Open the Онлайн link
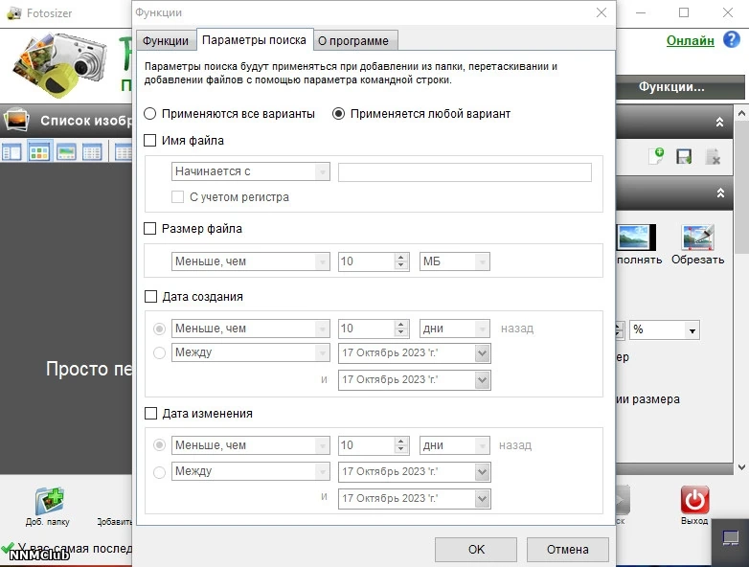This screenshot has height=567, width=749. point(691,40)
